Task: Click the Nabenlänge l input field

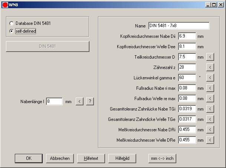Action: click(x=54, y=101)
